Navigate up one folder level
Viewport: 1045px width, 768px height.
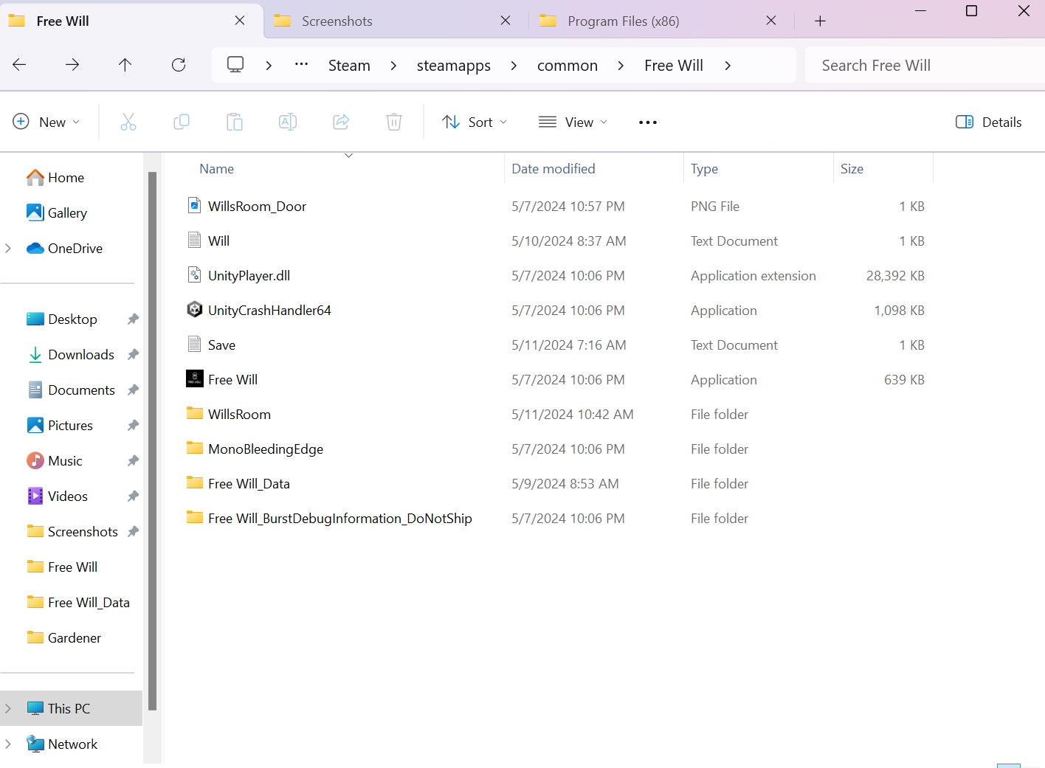pos(125,65)
